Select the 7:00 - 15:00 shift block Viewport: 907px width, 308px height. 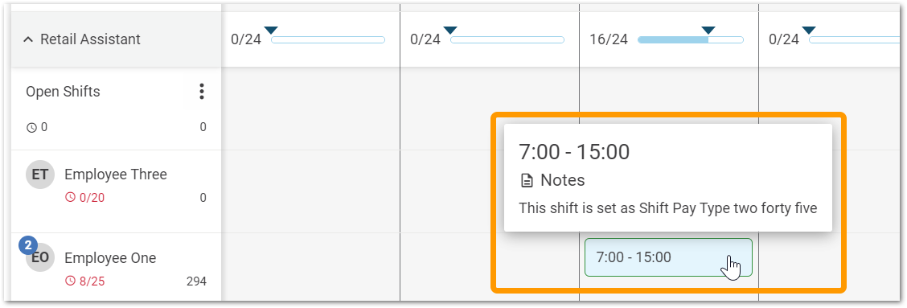[x=668, y=257]
